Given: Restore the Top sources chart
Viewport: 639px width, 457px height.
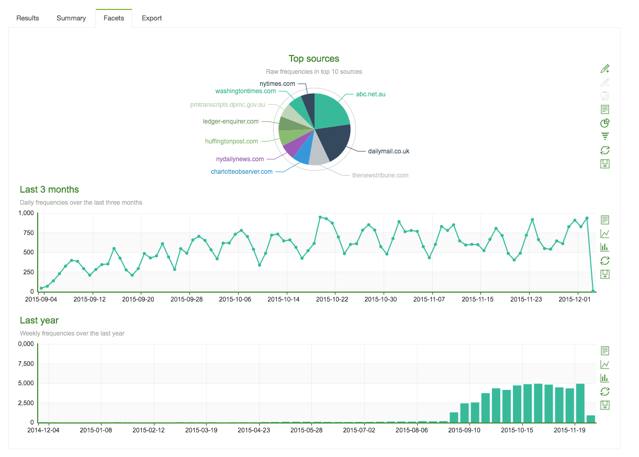Looking at the screenshot, I should (605, 150).
